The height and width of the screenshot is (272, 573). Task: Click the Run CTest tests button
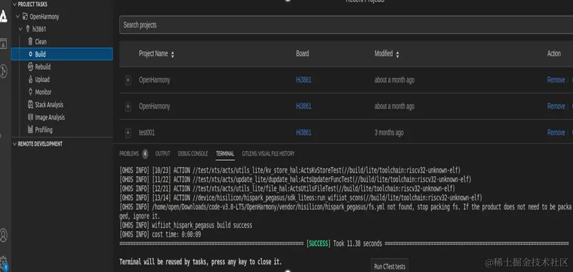tap(390, 267)
